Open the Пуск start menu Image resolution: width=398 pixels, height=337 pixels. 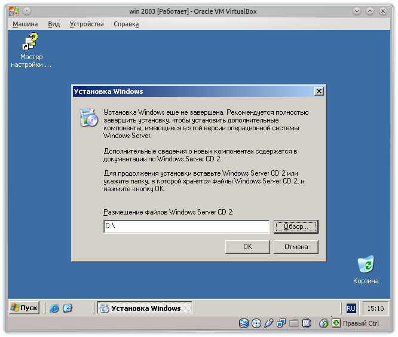(25, 308)
